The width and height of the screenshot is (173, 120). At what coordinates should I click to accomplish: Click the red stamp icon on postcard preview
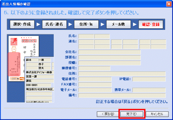pos(14,42)
